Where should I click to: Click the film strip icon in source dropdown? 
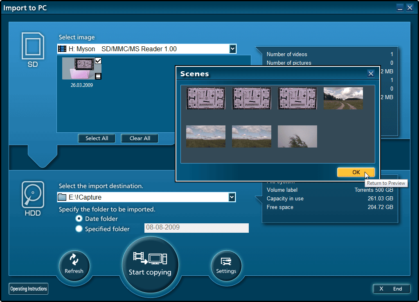point(62,49)
